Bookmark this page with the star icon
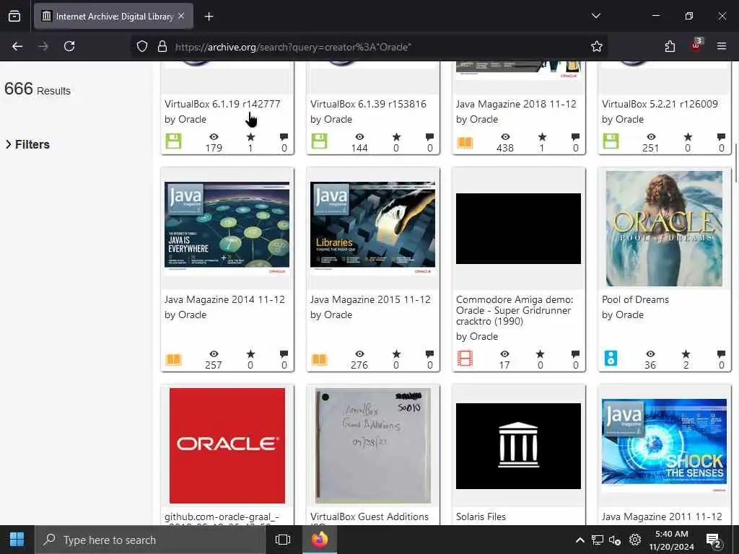This screenshot has width=739, height=554. [597, 46]
